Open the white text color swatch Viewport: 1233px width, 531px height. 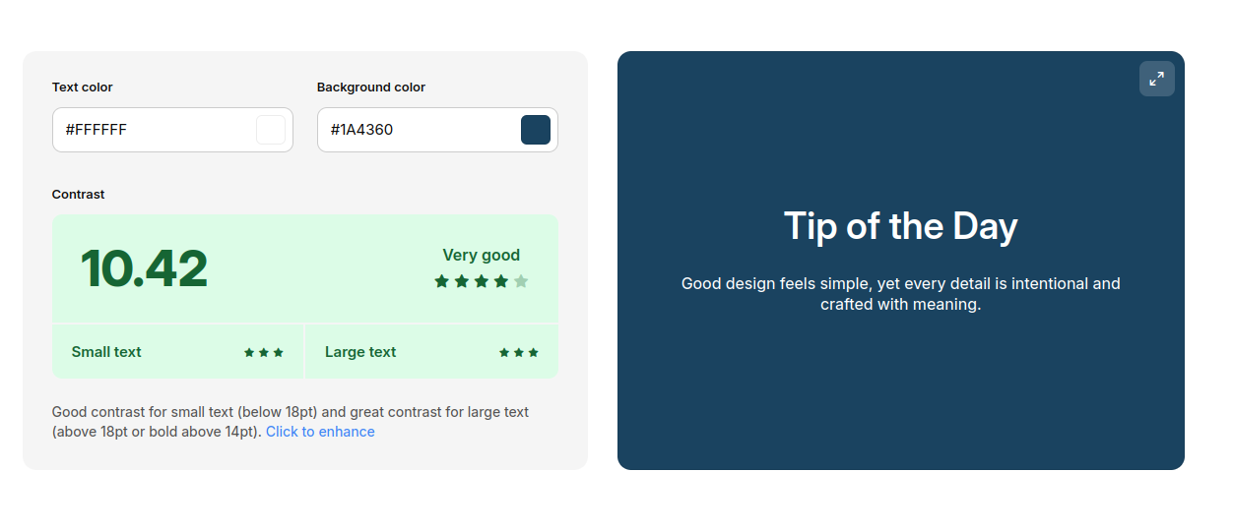[x=271, y=130]
